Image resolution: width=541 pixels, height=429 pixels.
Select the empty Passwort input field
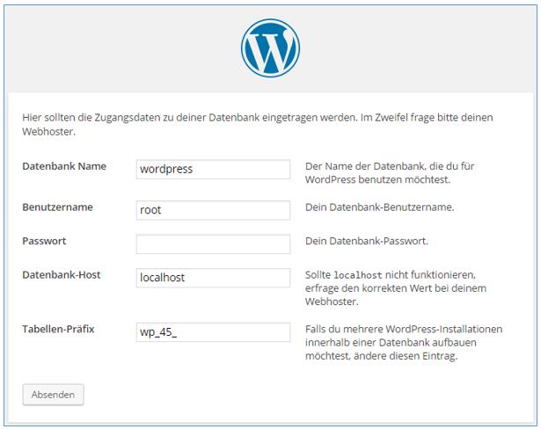tap(213, 244)
